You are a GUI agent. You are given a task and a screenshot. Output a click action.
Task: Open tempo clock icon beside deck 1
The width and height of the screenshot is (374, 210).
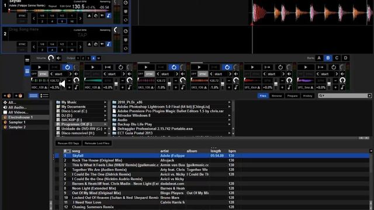pos(126,2)
